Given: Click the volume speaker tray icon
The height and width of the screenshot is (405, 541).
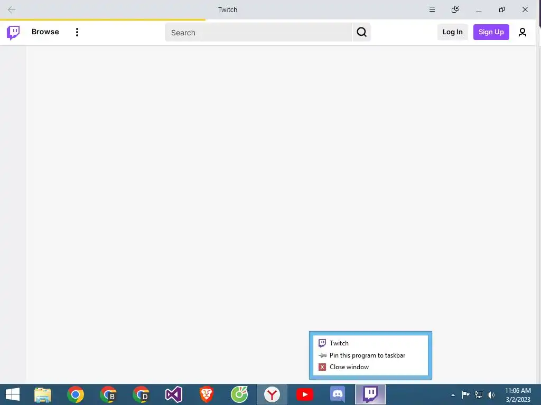Looking at the screenshot, I should tap(491, 394).
